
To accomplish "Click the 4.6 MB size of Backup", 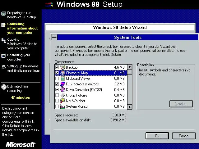I will 119,67.
